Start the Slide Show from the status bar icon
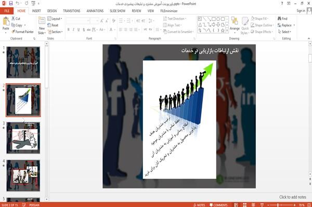Screen dimensions: 312x207 pos(262,205)
